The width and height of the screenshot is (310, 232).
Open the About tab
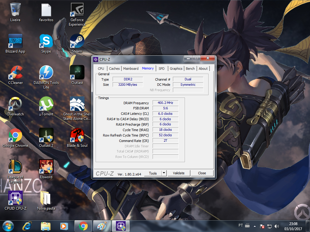click(203, 69)
